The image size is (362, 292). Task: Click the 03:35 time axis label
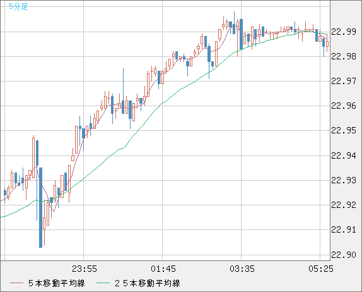[x=242, y=269]
